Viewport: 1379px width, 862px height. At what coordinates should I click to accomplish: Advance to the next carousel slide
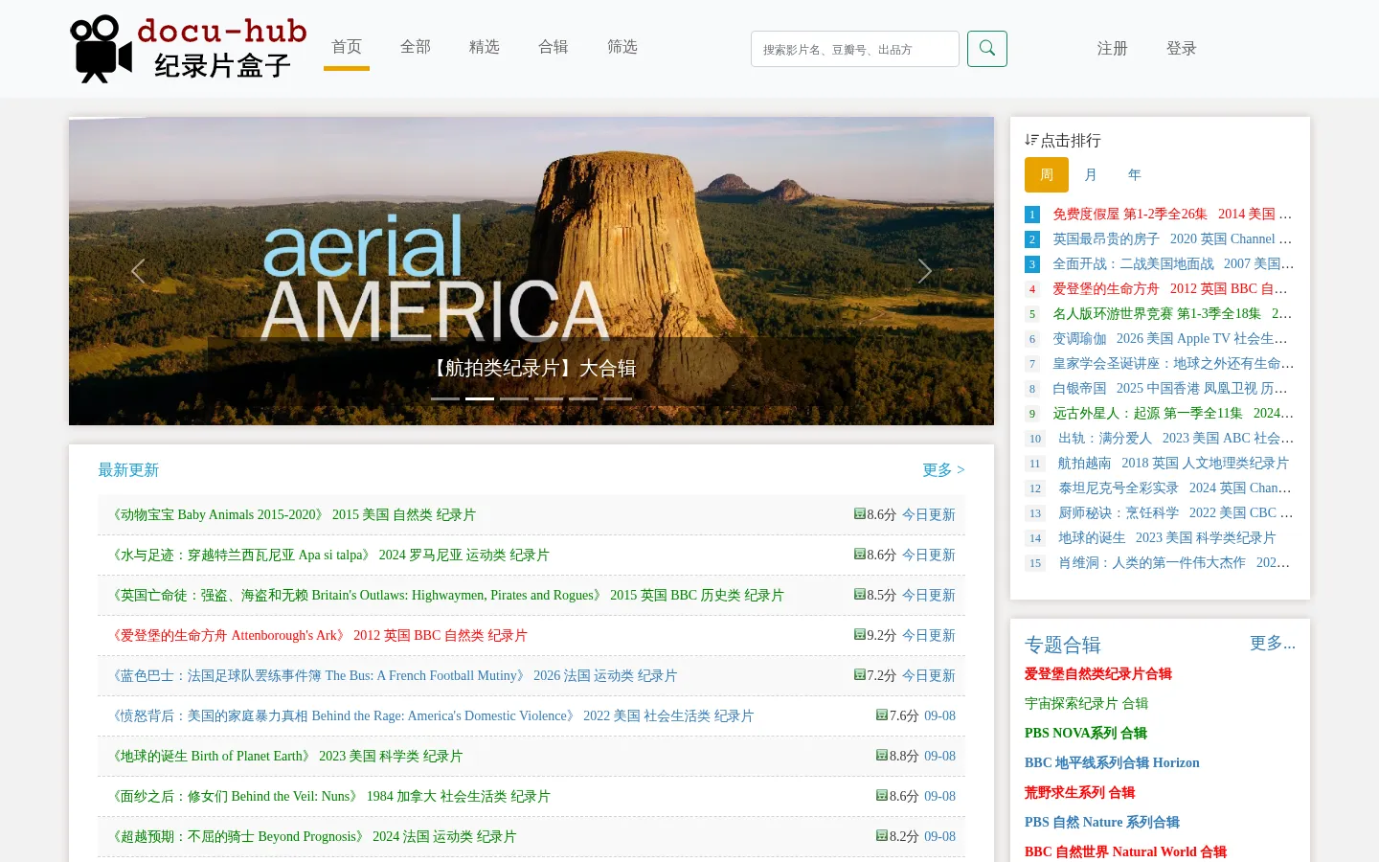pyautogui.click(x=924, y=272)
